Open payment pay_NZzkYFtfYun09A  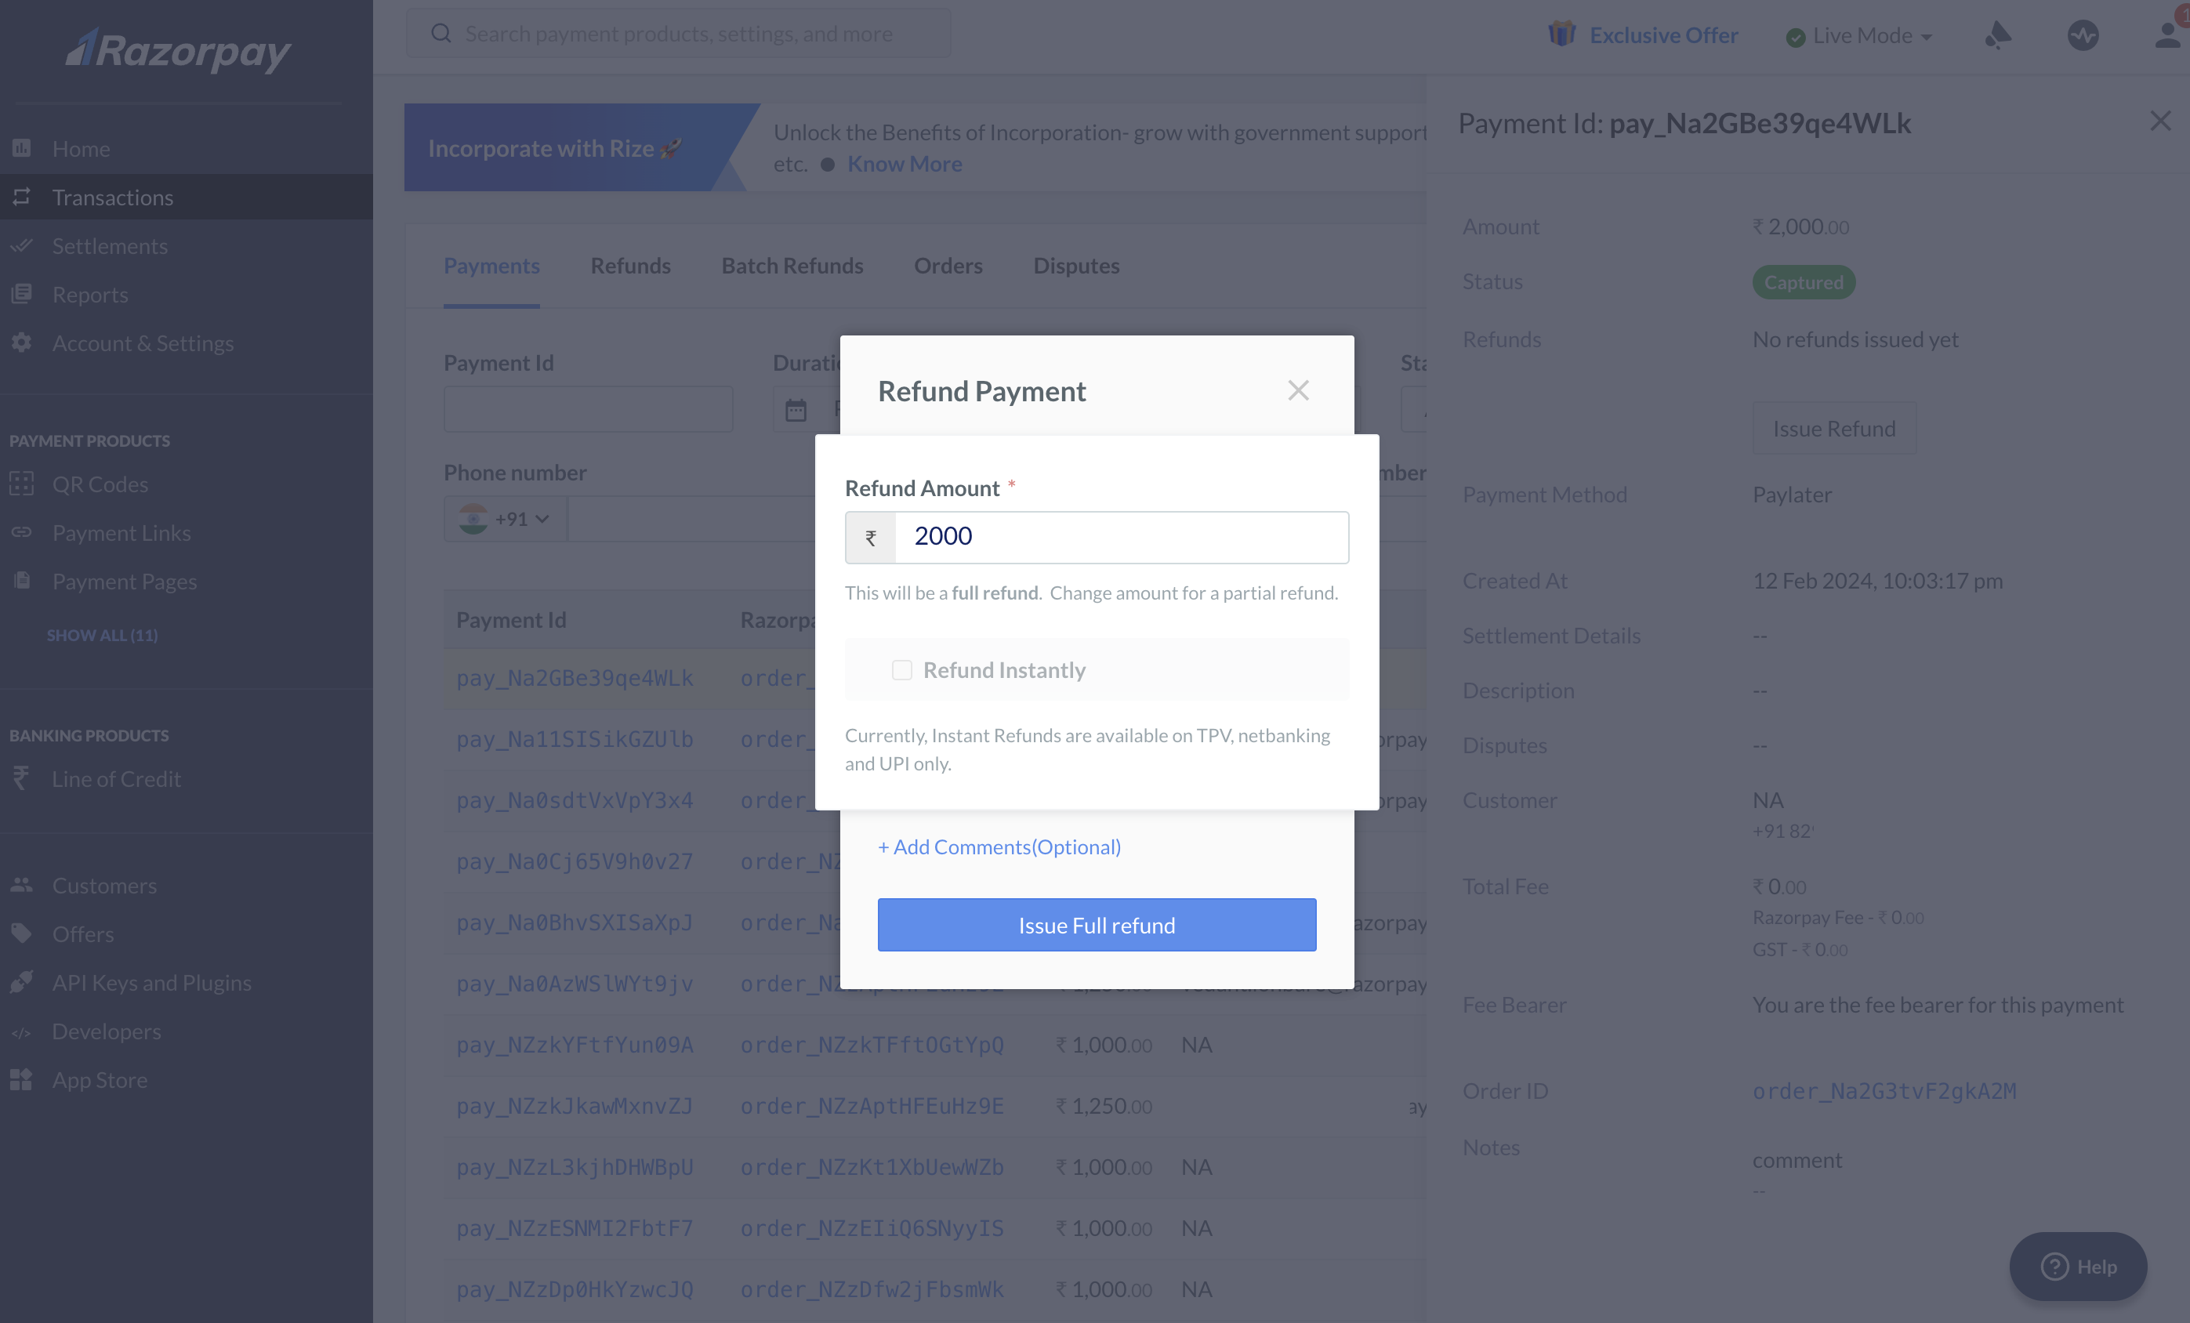[x=575, y=1045]
